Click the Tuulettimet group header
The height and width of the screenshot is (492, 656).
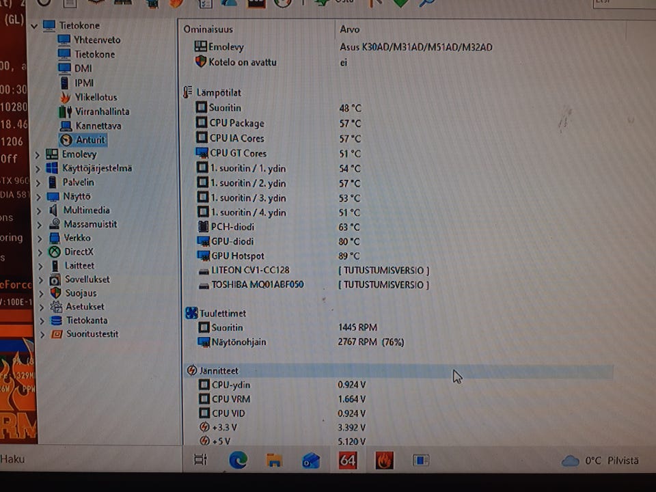(215, 314)
